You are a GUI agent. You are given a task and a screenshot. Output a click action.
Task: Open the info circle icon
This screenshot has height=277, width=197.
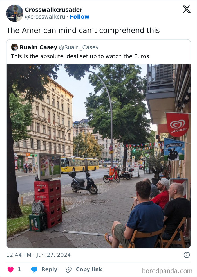(187, 255)
